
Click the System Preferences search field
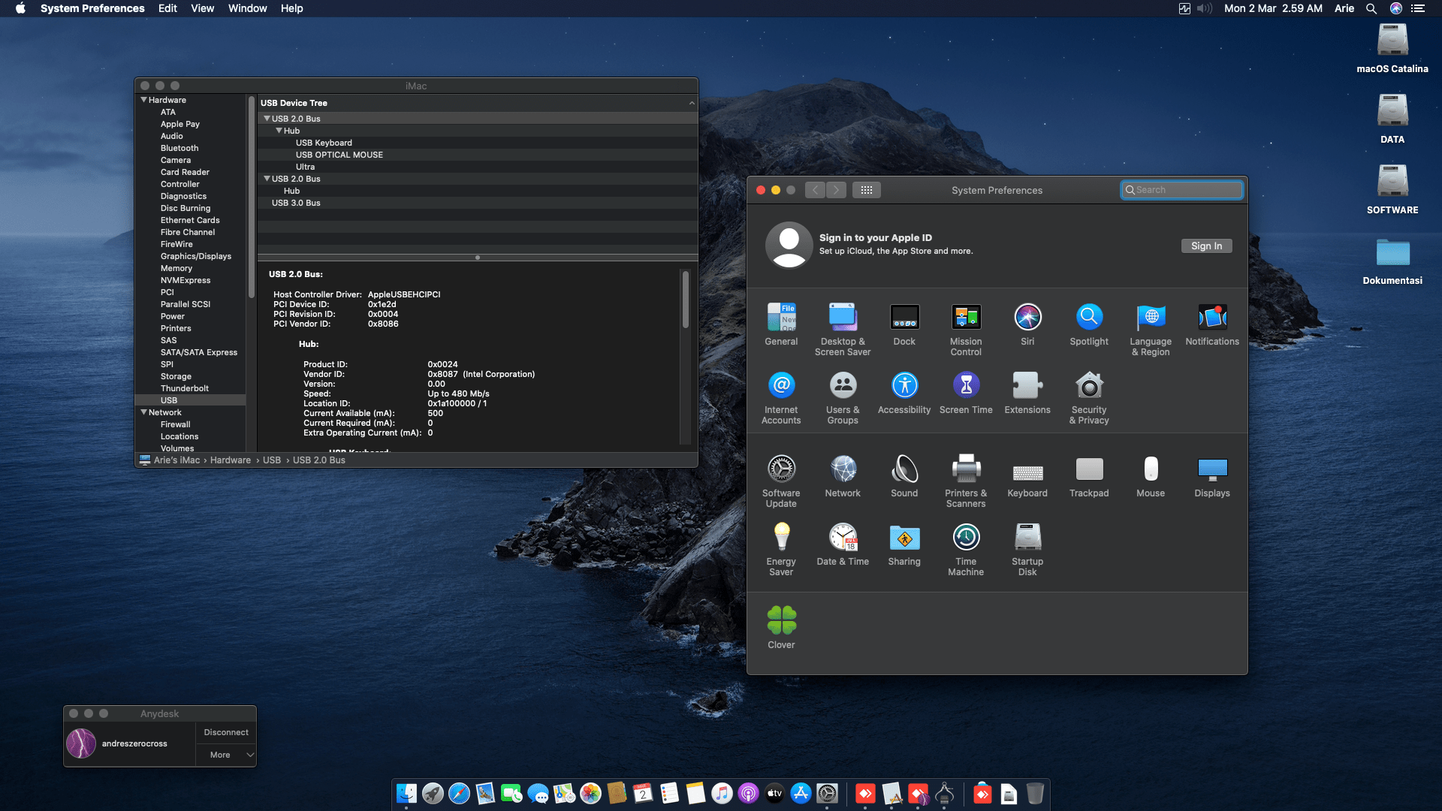(x=1182, y=189)
